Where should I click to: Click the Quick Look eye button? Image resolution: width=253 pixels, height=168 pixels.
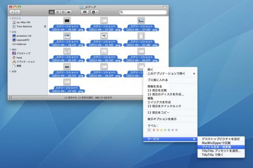click(x=85, y=12)
